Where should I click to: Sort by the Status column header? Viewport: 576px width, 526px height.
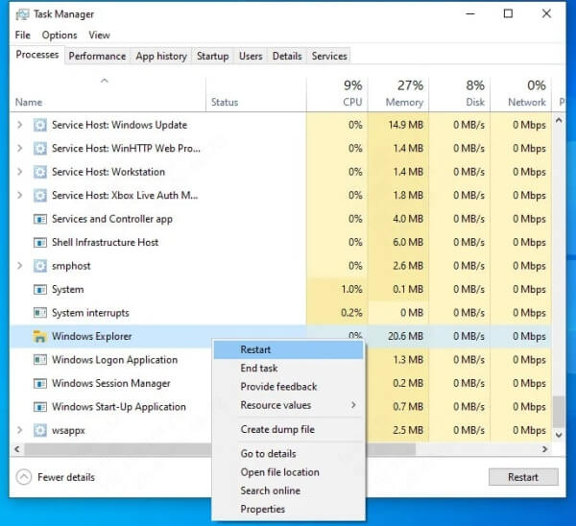(x=256, y=94)
